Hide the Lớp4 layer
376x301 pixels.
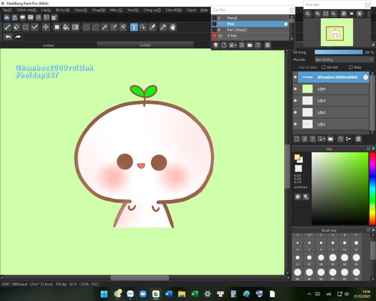tap(295, 89)
